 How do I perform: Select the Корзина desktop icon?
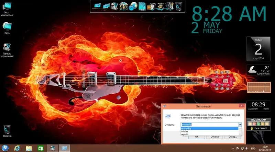(7, 131)
